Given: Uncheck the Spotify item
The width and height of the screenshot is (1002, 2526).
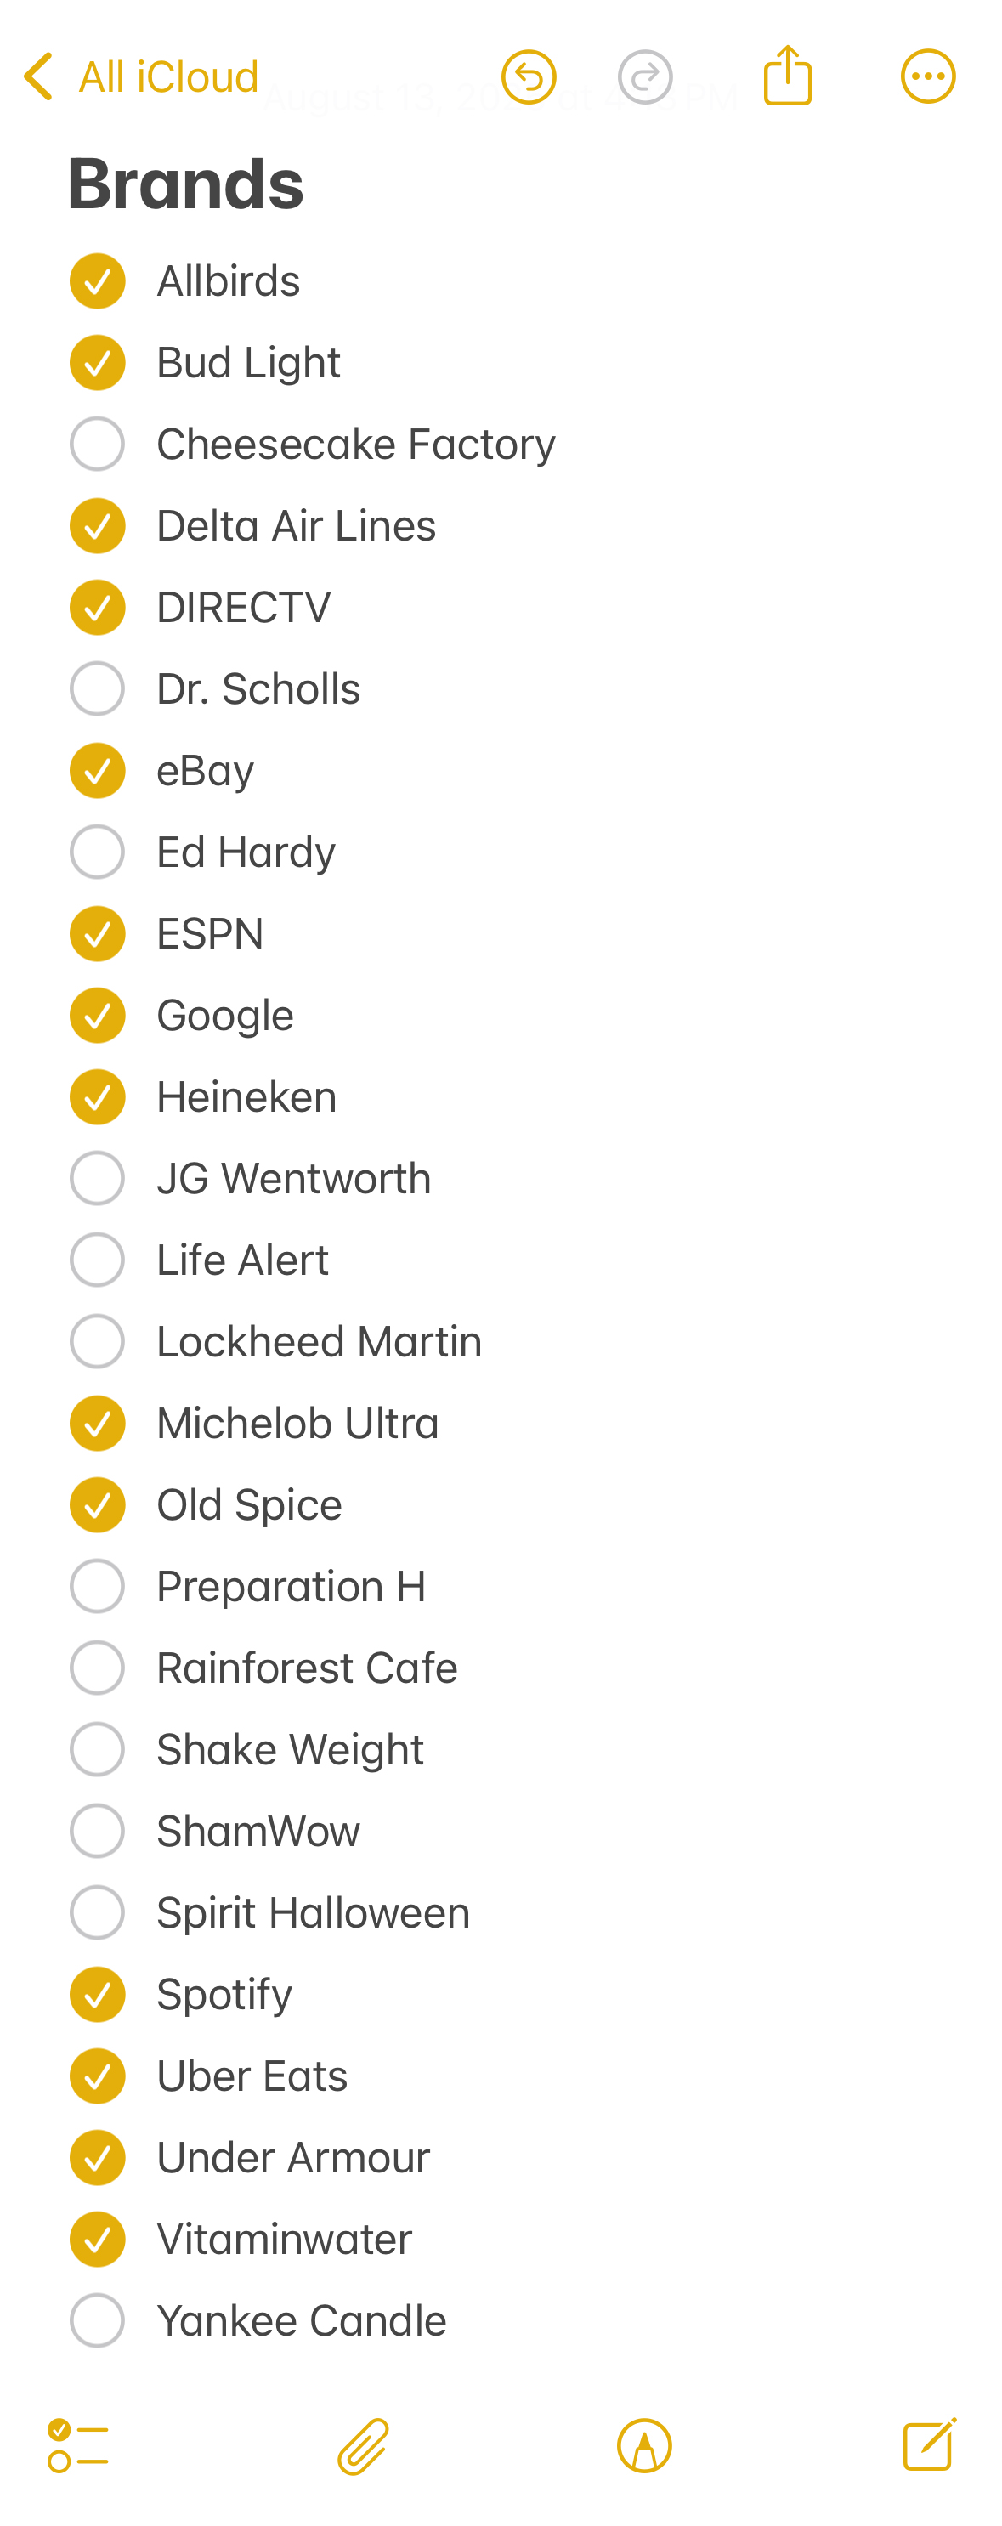Looking at the screenshot, I should point(97,1994).
